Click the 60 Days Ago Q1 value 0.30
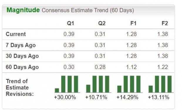The image size is (182, 110). (x=69, y=67)
